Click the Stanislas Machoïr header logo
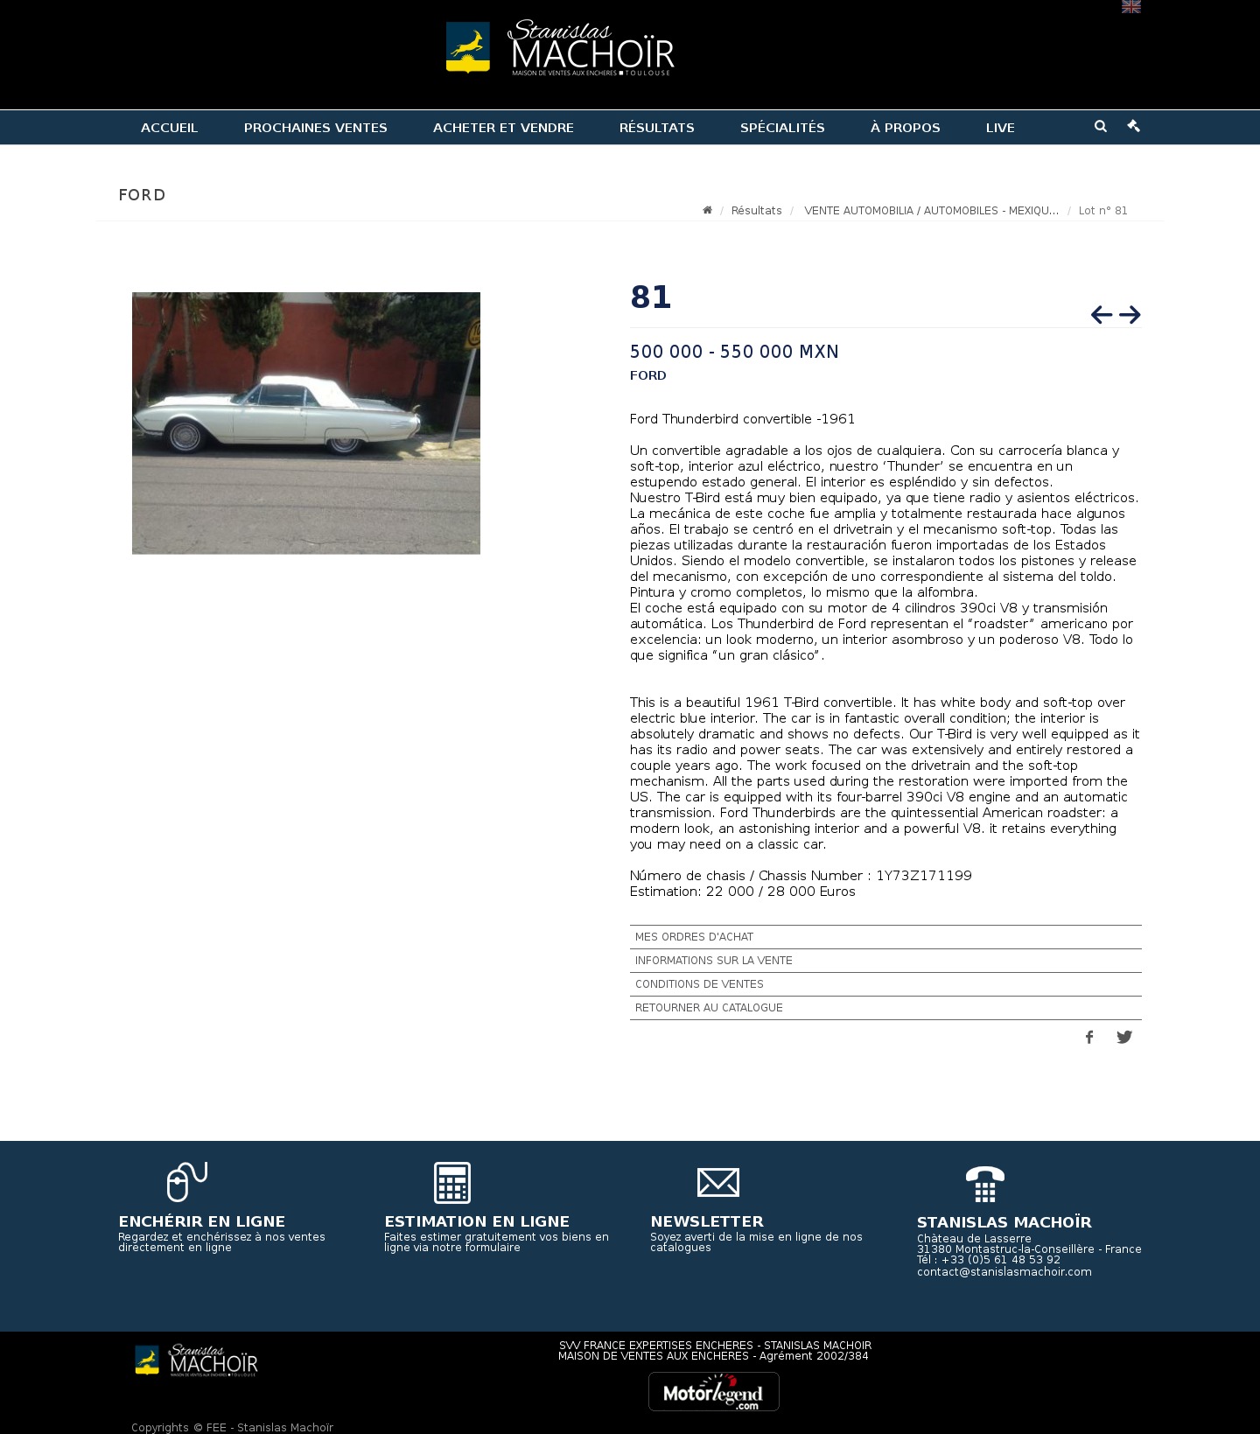This screenshot has height=1434, width=1260. tap(560, 47)
